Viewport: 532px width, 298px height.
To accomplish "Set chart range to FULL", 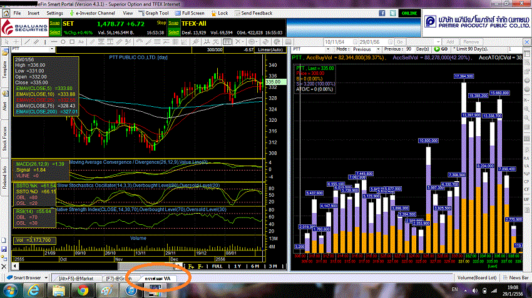I will 217,266.
